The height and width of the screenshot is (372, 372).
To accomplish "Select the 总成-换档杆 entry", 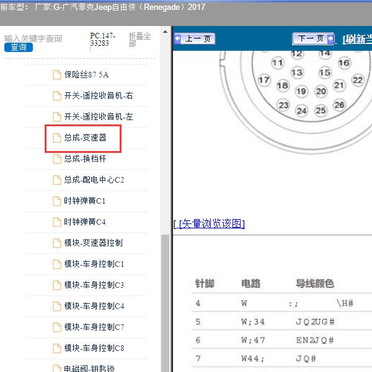I will [x=85, y=158].
